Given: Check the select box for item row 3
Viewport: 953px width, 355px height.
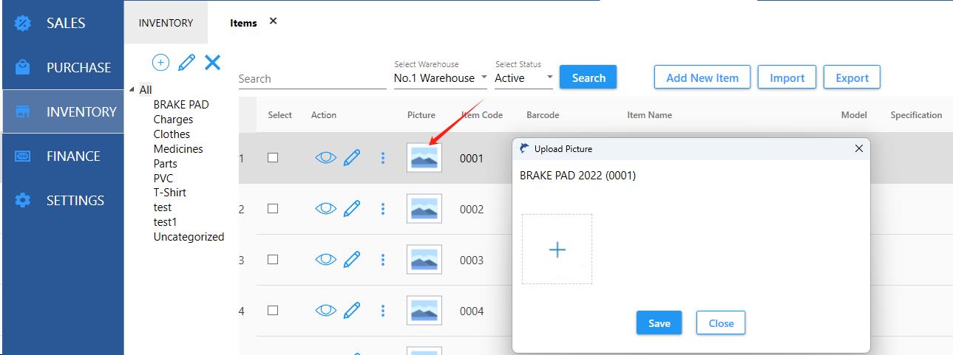Looking at the screenshot, I should (x=273, y=260).
